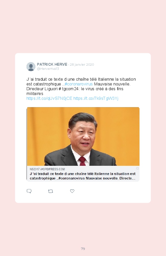
Task: Open the grey profile avatar of Patrick Herve
Action: (x=31, y=67)
